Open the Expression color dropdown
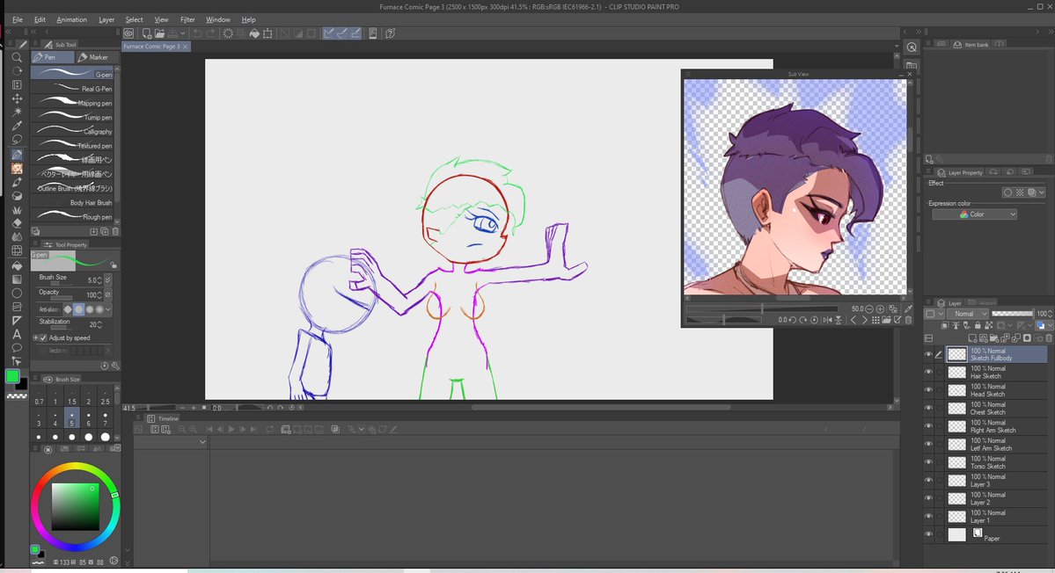 (x=974, y=214)
